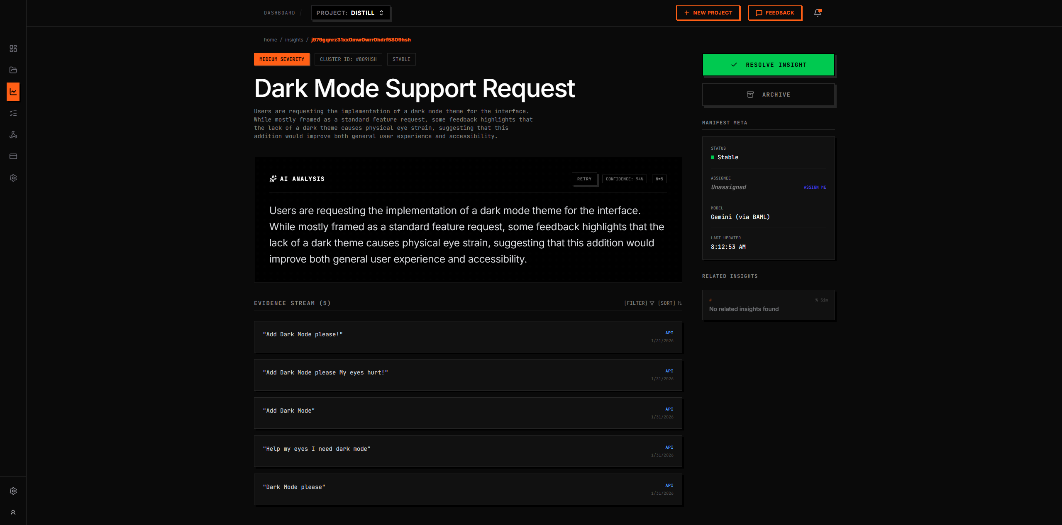Click the bottom settings gear icon
Viewport: 1062px width, 525px height.
[13, 491]
